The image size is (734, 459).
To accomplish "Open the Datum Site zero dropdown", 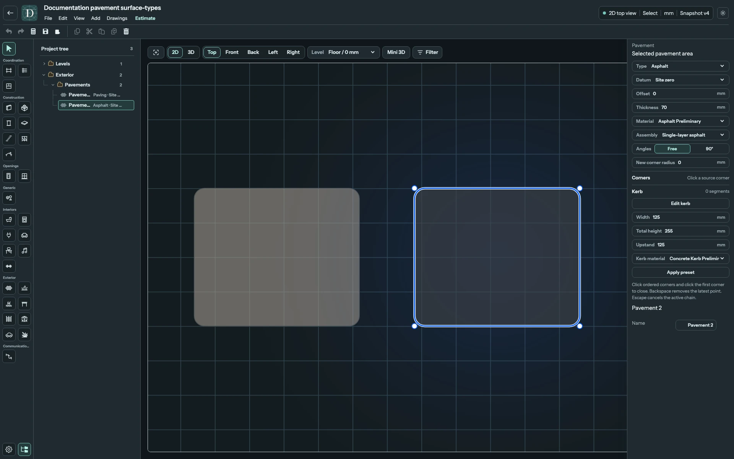I will click(x=680, y=80).
